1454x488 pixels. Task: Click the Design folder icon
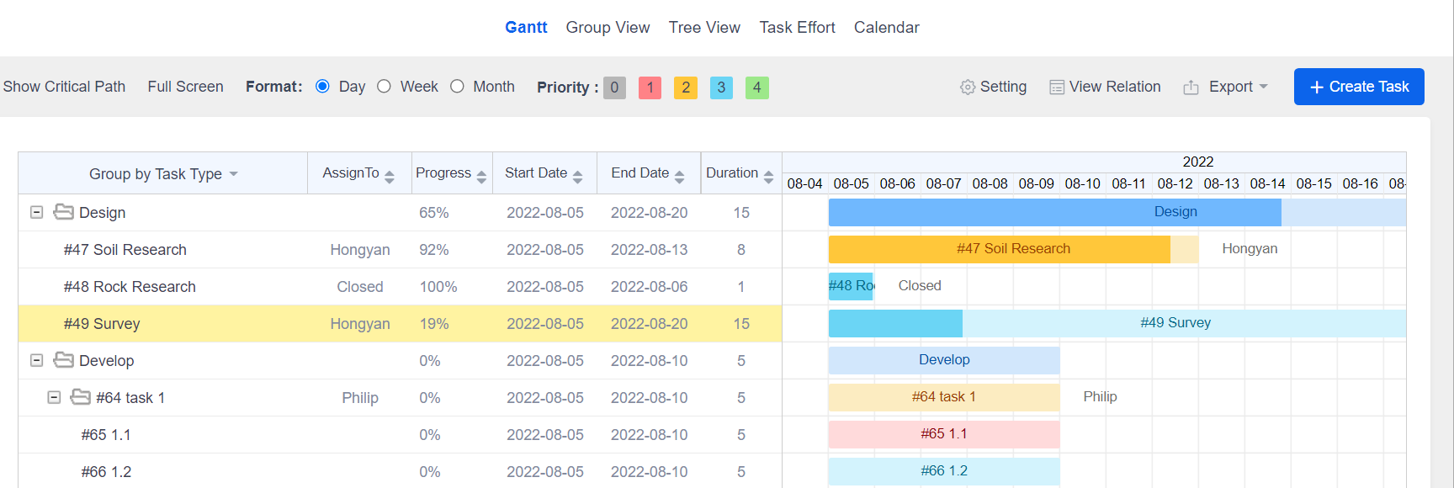tap(63, 212)
